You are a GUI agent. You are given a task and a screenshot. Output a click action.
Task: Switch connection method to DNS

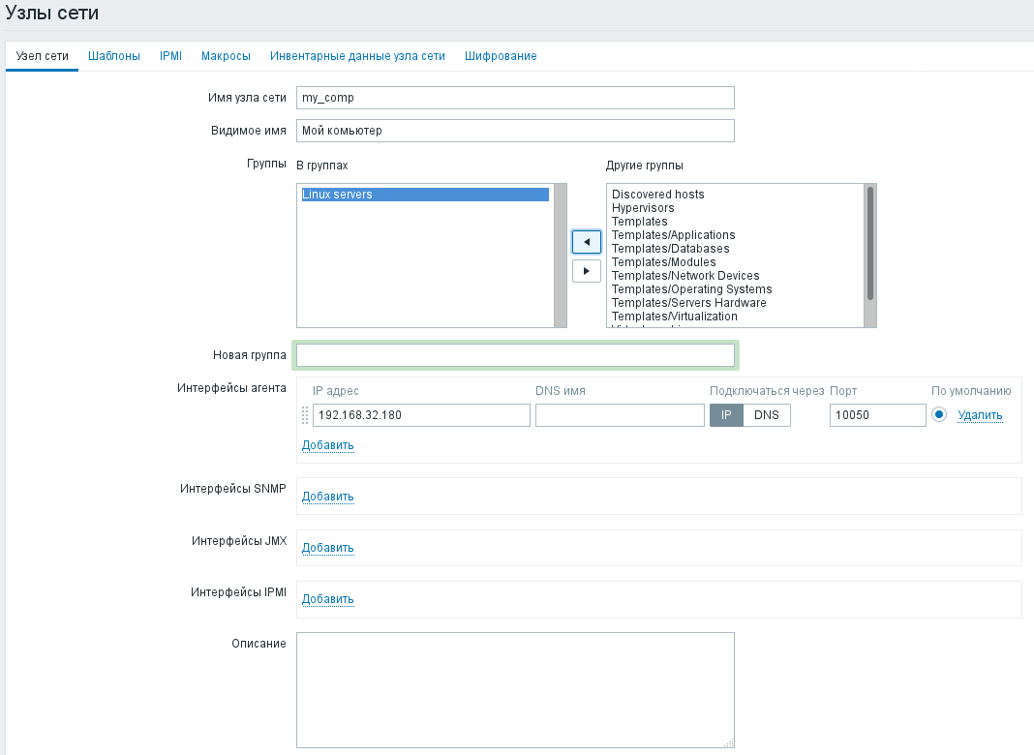click(767, 415)
